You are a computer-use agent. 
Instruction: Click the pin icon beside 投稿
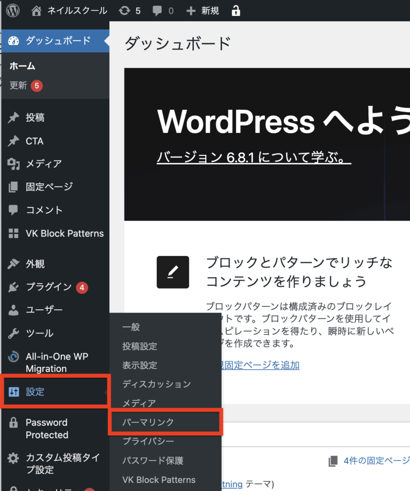pyautogui.click(x=13, y=118)
